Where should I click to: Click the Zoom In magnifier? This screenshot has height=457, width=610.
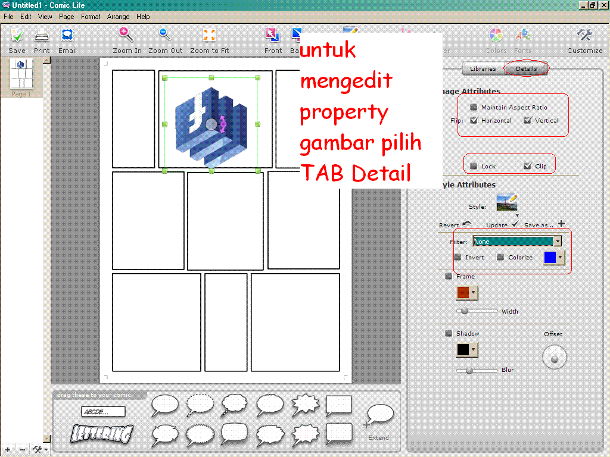pos(126,35)
